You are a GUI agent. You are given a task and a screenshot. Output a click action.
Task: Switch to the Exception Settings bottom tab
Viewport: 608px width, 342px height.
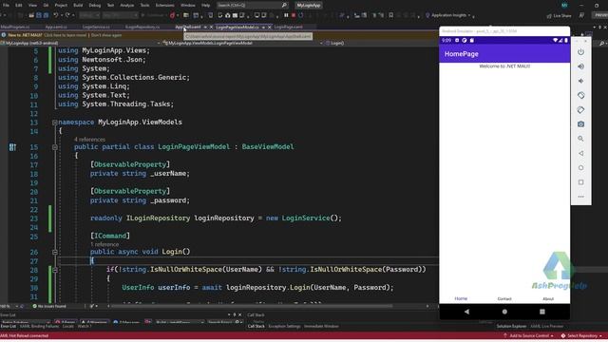pyautogui.click(x=284, y=327)
